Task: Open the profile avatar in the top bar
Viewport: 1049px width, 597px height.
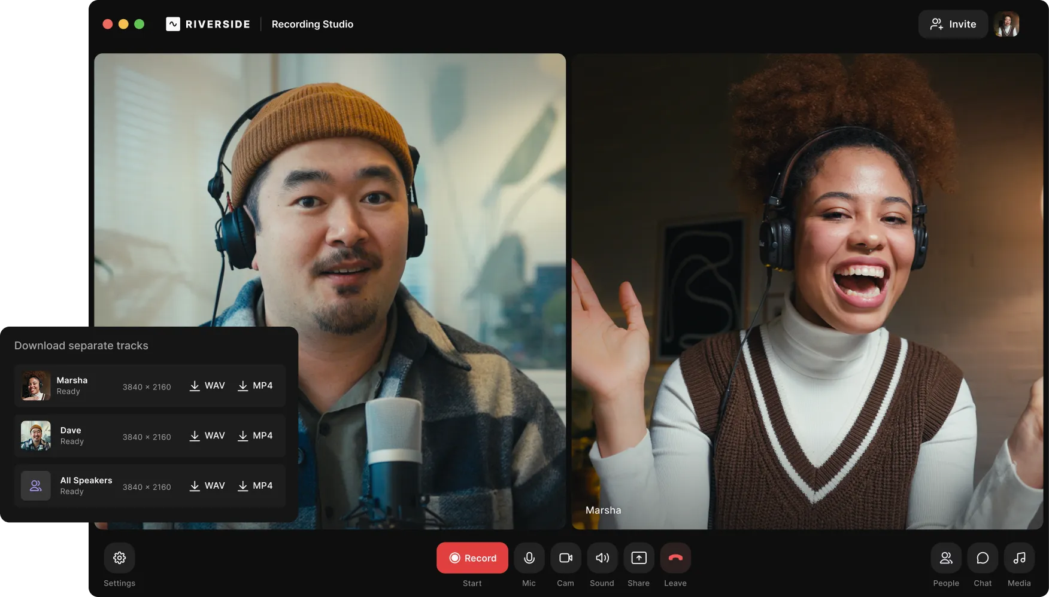Action: [x=1006, y=24]
